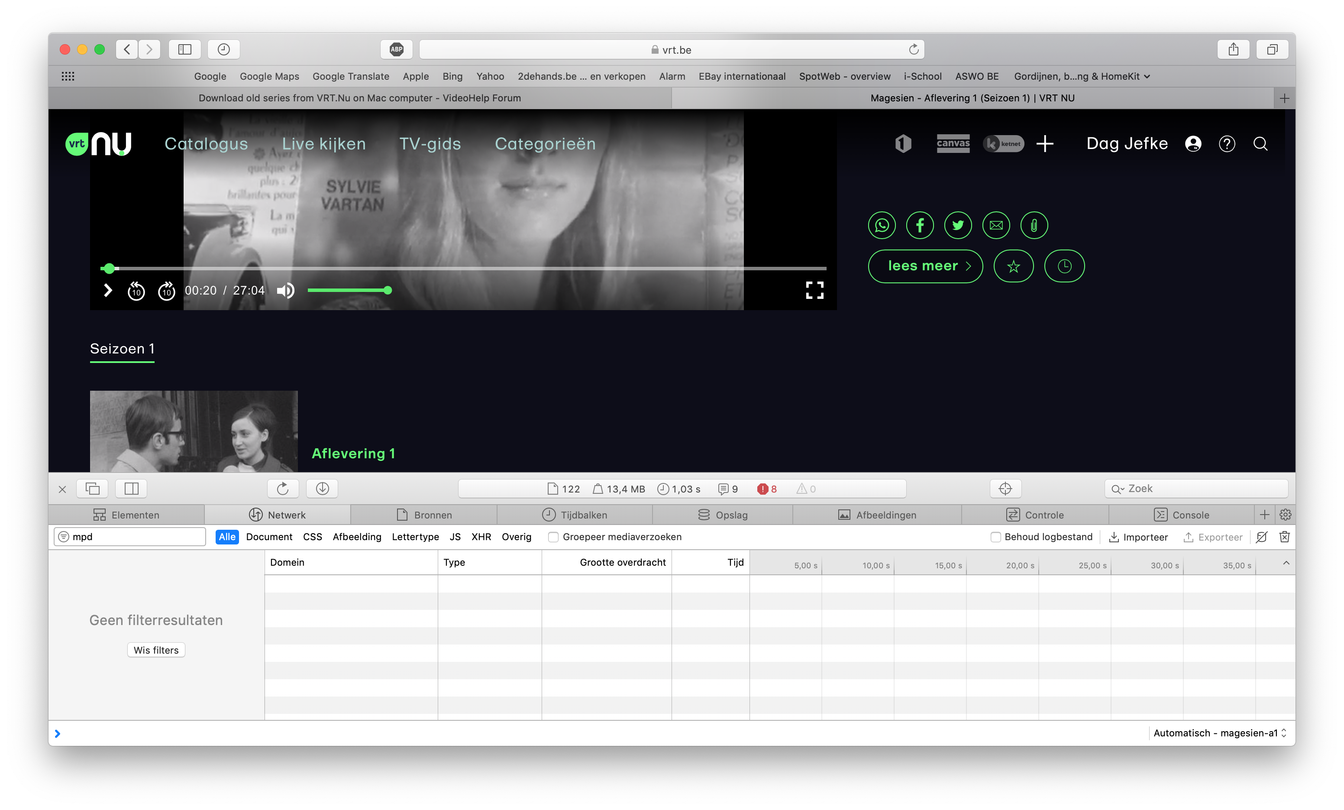Detach the Web Inspector into a window
The width and height of the screenshot is (1344, 810).
[x=93, y=489]
